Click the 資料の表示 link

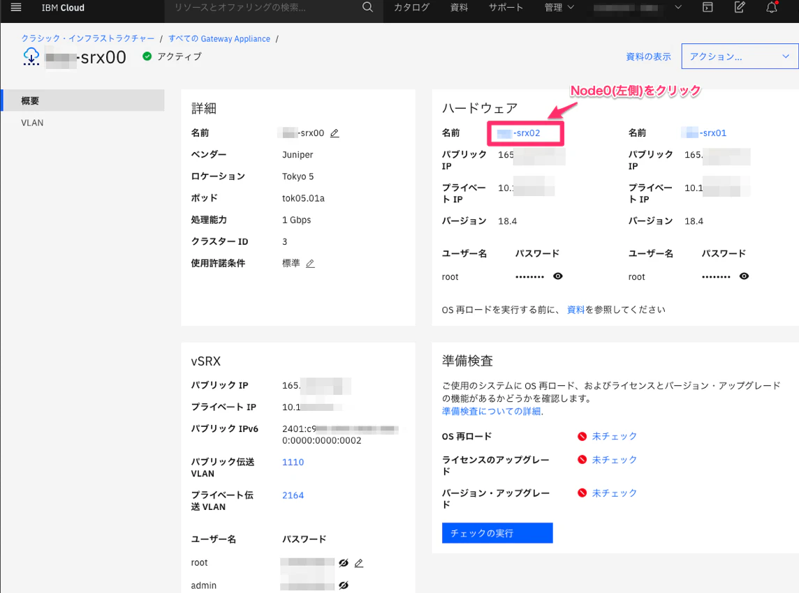(x=649, y=57)
